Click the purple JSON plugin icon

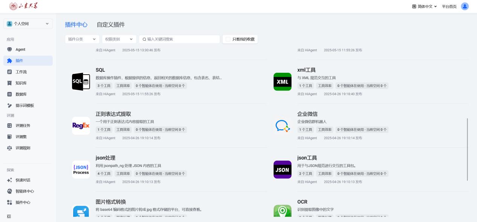coord(282,170)
